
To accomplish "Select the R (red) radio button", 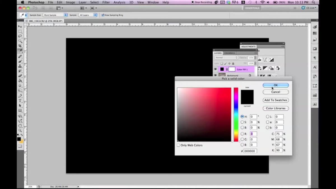I will click(242, 134).
